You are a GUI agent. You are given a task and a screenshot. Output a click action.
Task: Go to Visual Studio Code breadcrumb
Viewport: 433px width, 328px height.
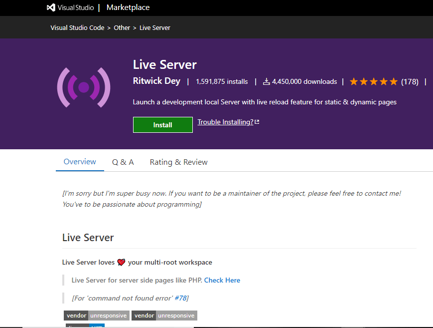[77, 27]
